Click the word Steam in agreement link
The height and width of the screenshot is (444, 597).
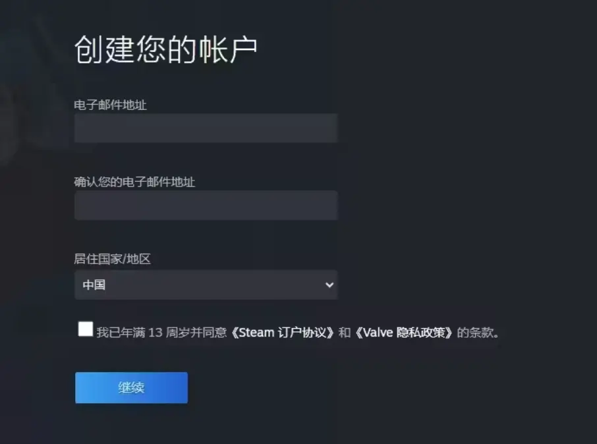click(256, 333)
